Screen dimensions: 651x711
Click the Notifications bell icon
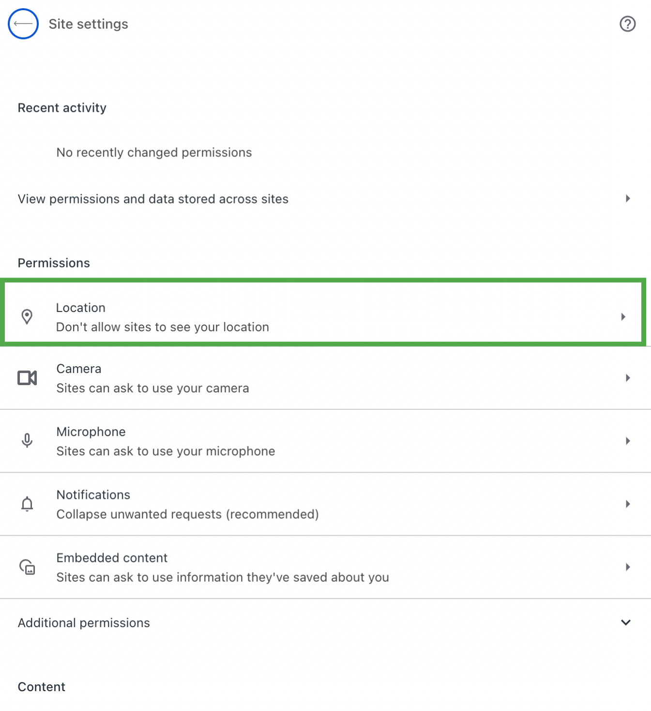[x=27, y=504]
